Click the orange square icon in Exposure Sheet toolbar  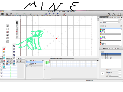point(21,61)
